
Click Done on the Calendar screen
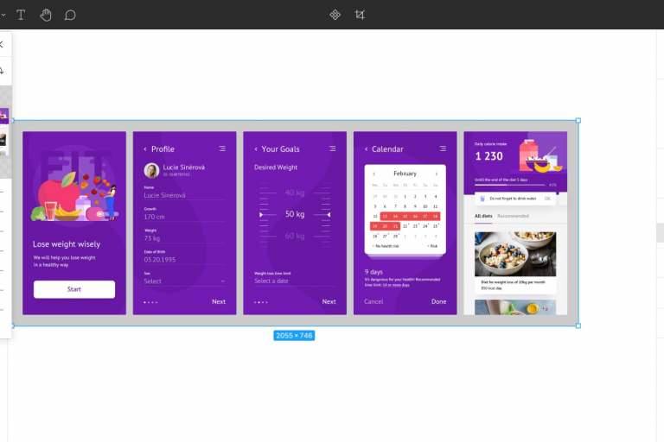point(438,301)
